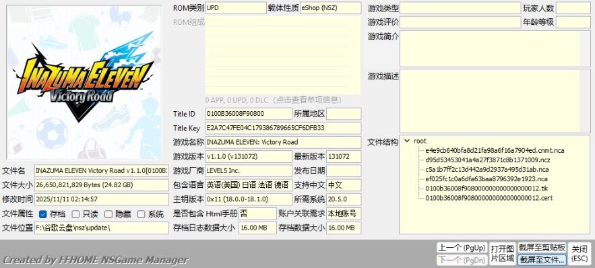Click the empty 发布日期 release date field
The width and height of the screenshot is (595, 268).
(344, 170)
